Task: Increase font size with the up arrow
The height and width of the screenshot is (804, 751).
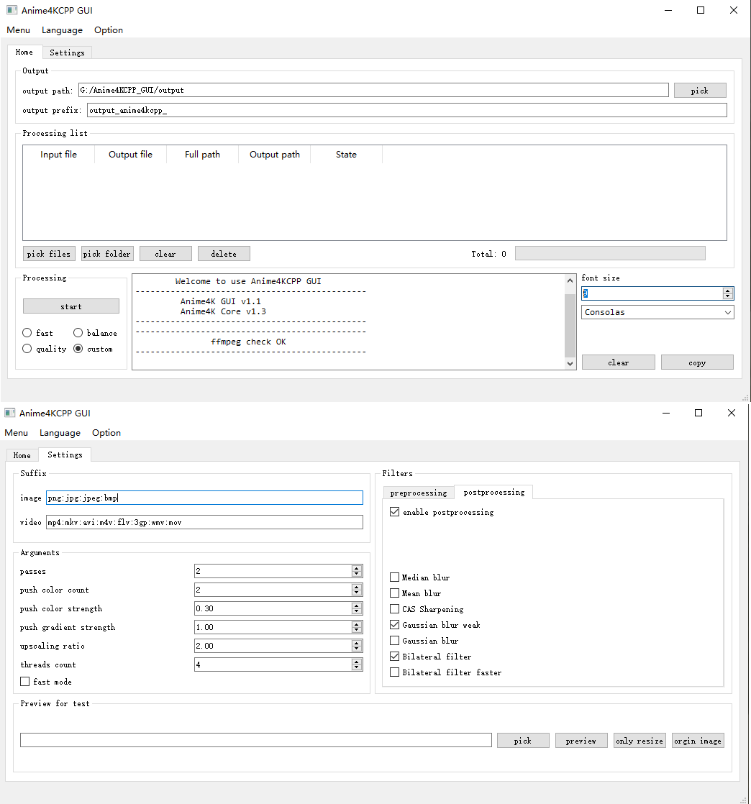Action: [x=728, y=291]
